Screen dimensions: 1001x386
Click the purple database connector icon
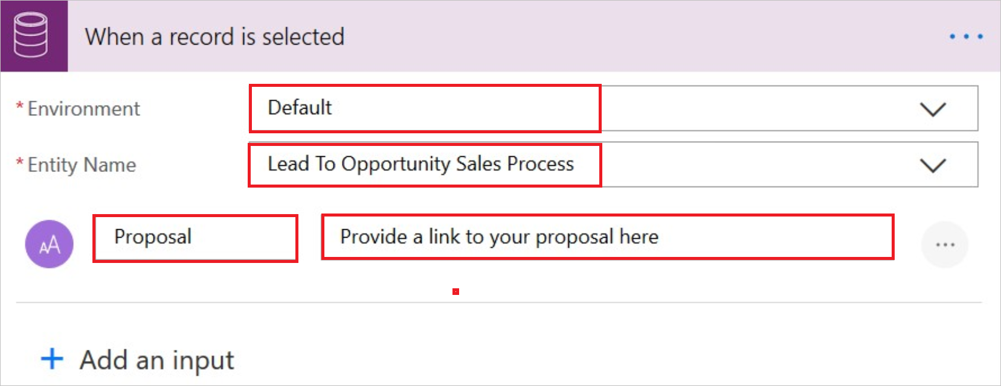34,36
